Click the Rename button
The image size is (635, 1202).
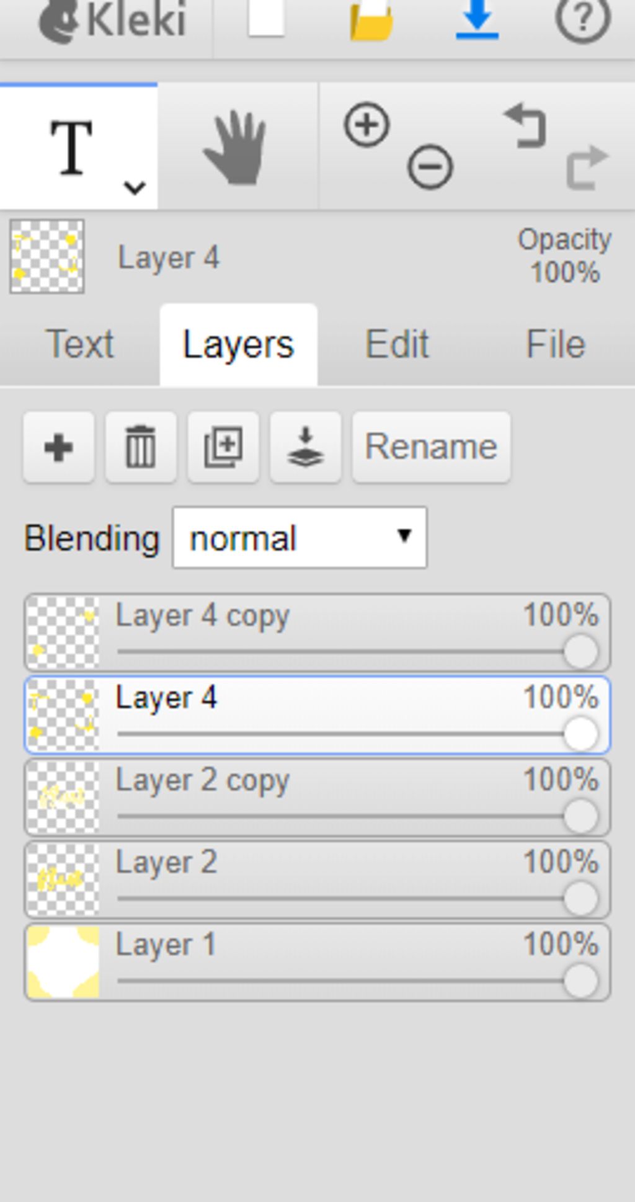[432, 447]
